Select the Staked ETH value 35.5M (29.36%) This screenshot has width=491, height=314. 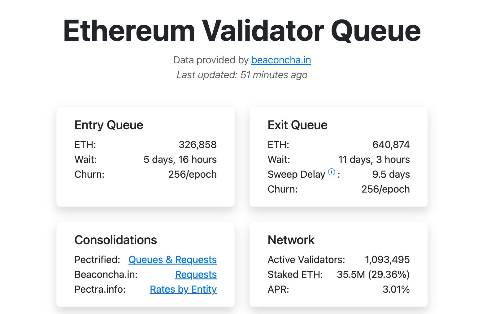(x=373, y=274)
